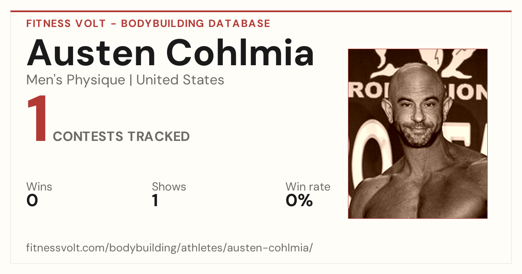
Task: Open the fitnessvolt.com athlete URL
Action: tap(170, 248)
